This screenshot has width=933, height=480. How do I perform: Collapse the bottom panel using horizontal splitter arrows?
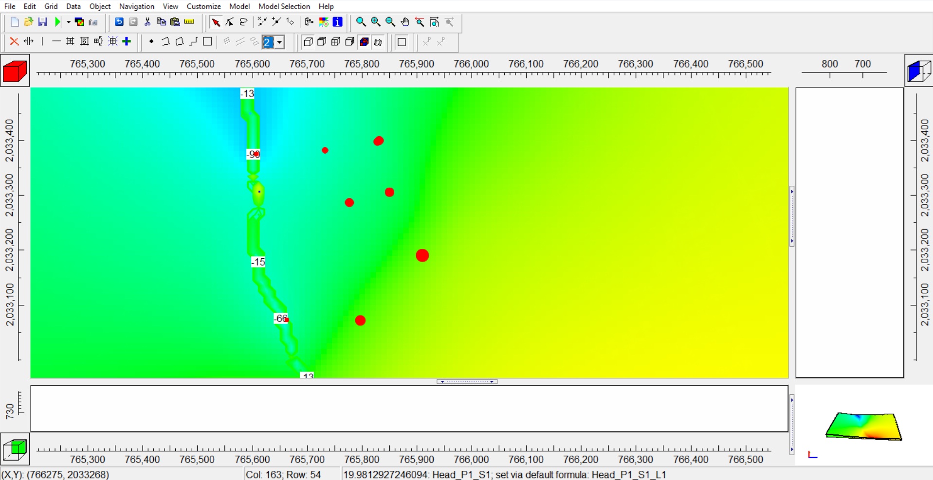[467, 382]
